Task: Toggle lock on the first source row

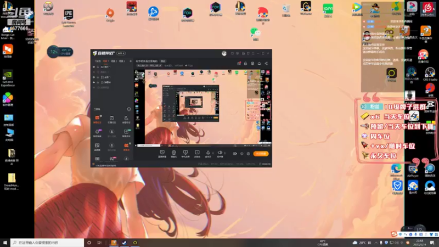Action: 98,67
